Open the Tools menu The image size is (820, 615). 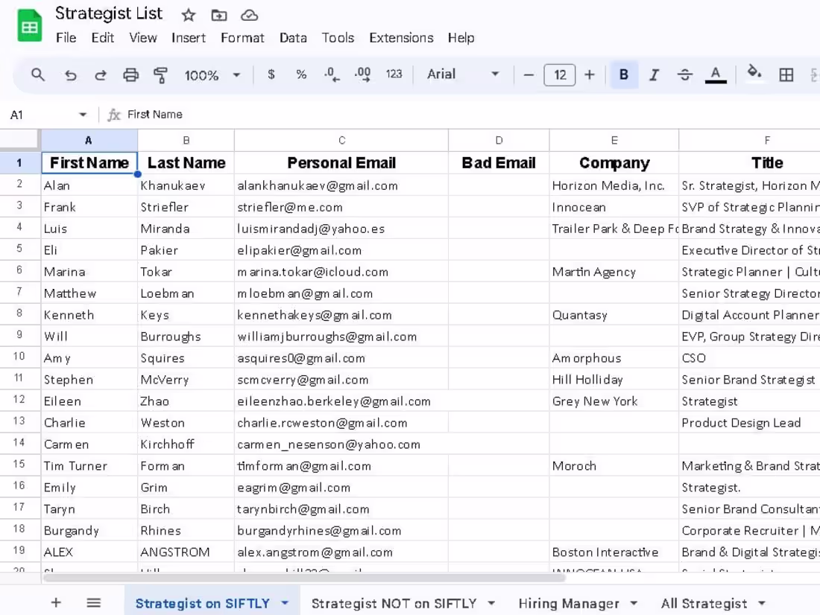pyautogui.click(x=337, y=38)
